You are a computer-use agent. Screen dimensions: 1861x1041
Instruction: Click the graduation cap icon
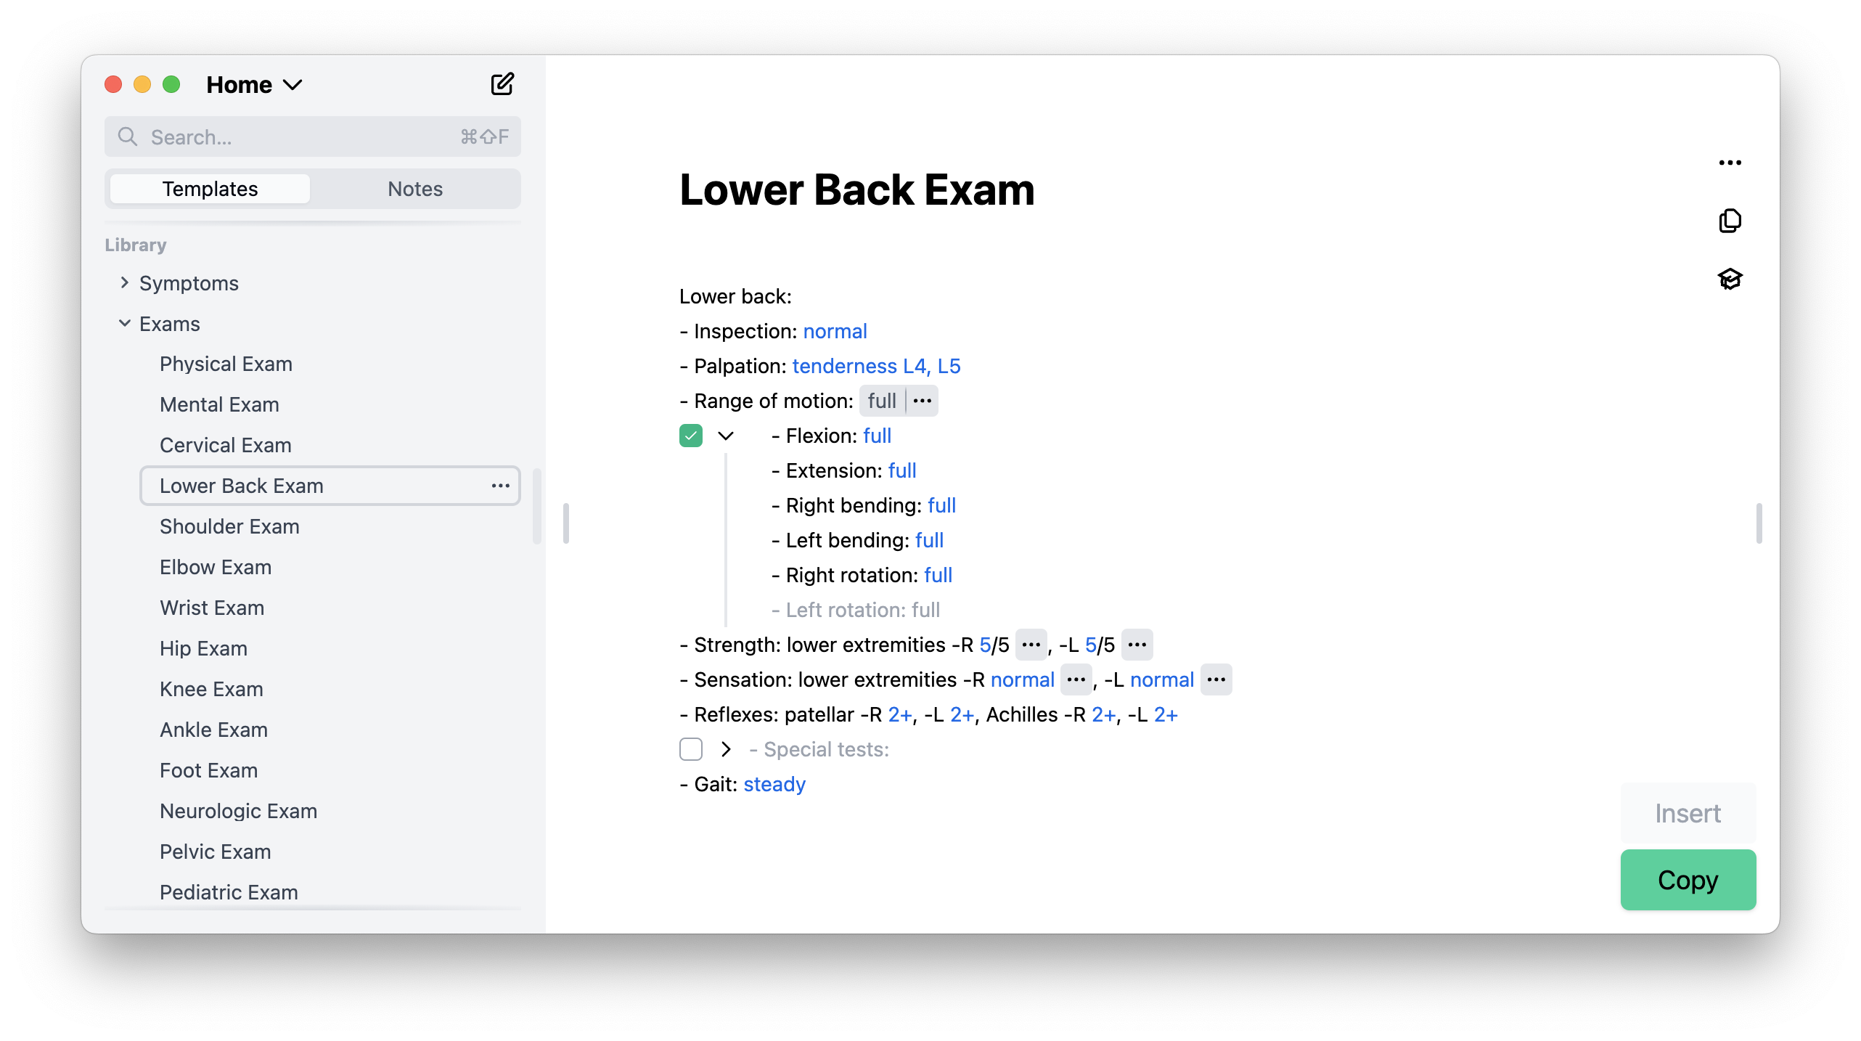click(x=1730, y=279)
